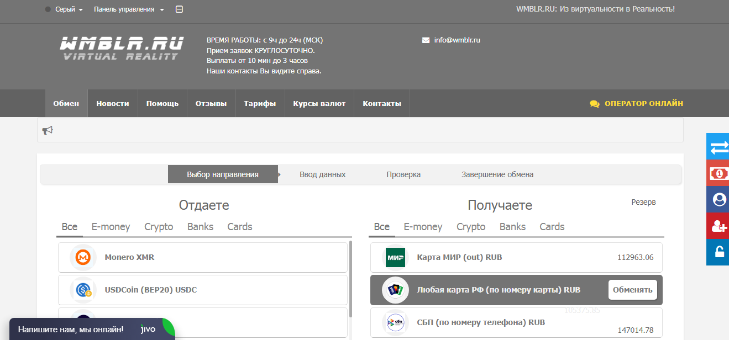Click the reserve value 112963.06

(635, 257)
